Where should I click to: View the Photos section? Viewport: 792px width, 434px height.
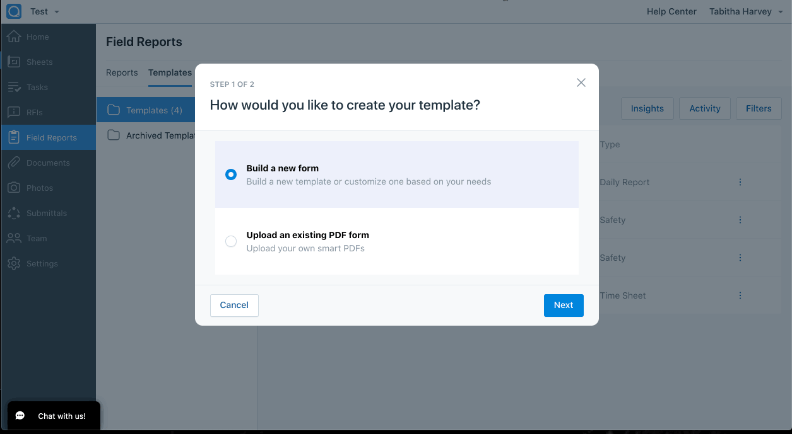tap(38, 188)
